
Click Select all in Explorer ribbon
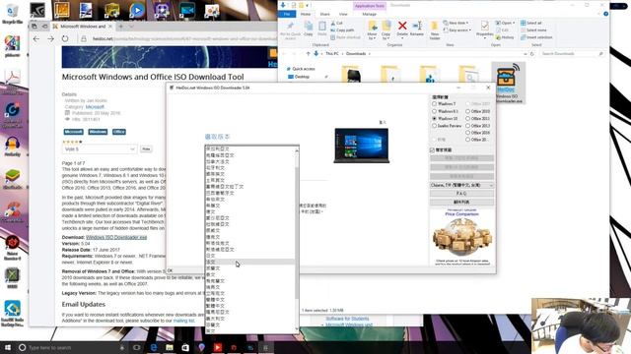(x=531, y=23)
